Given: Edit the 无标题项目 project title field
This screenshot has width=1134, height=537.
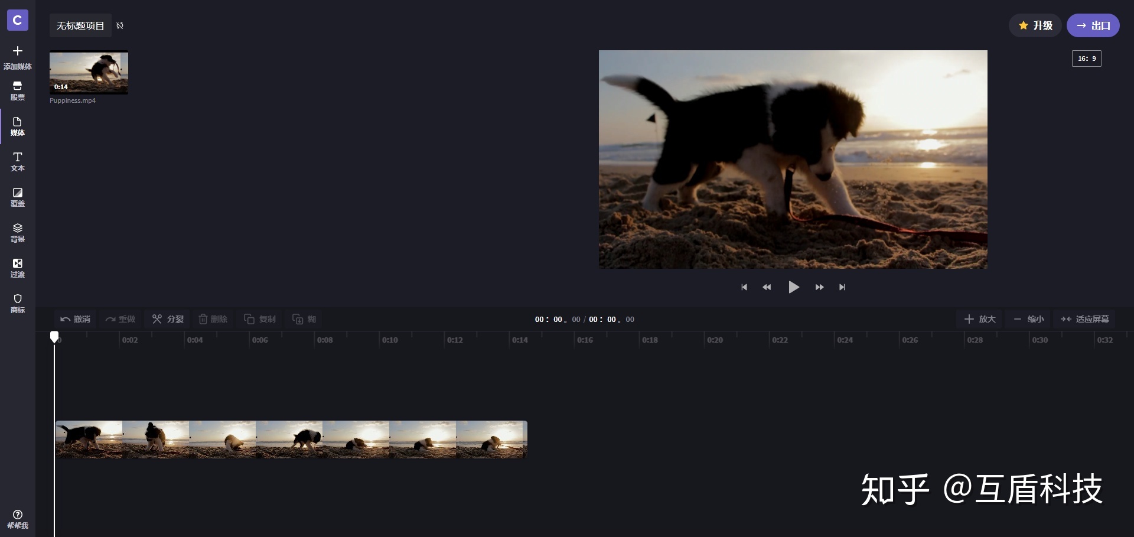Looking at the screenshot, I should pos(80,26).
